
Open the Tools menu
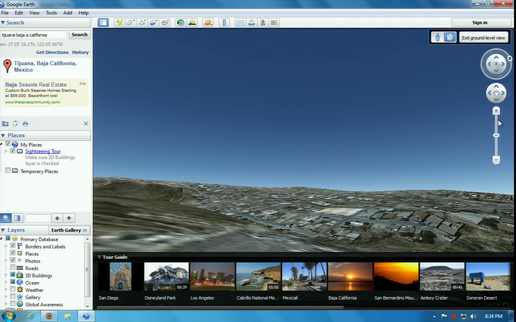pyautogui.click(x=51, y=13)
